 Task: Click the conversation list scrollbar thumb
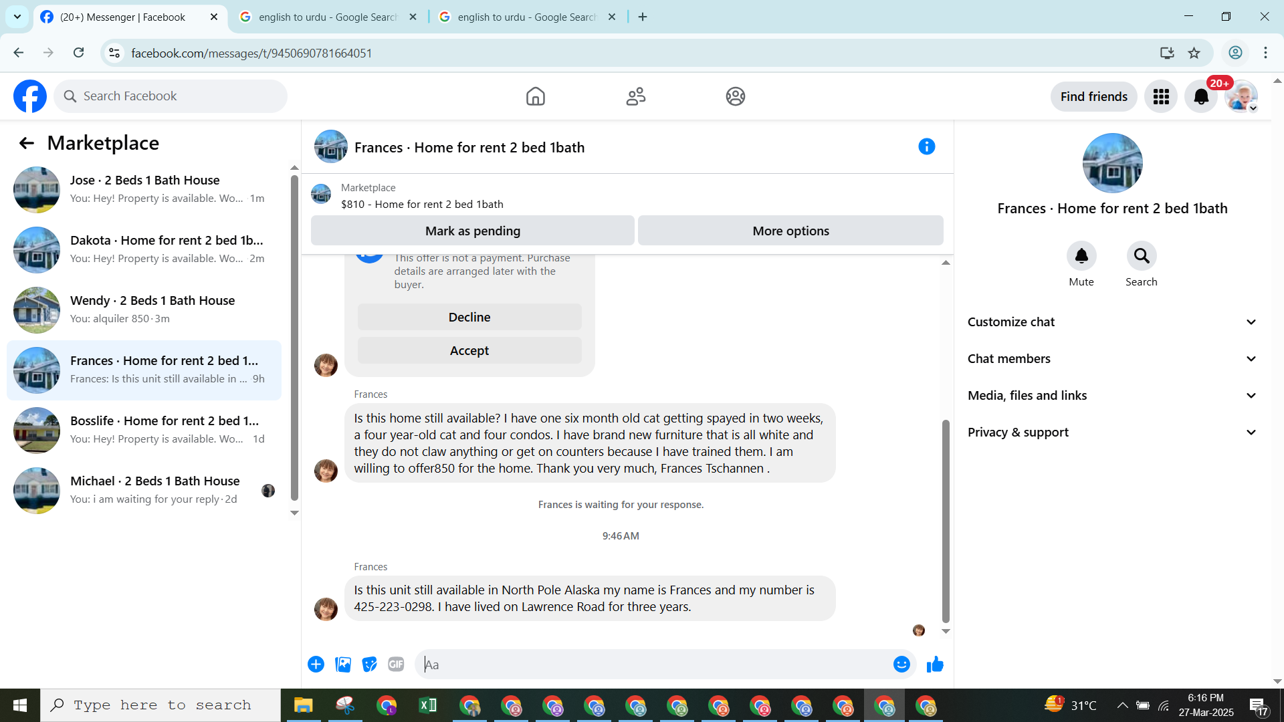tap(294, 338)
